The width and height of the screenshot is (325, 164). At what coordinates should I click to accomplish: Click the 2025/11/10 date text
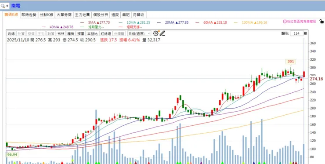(18, 40)
